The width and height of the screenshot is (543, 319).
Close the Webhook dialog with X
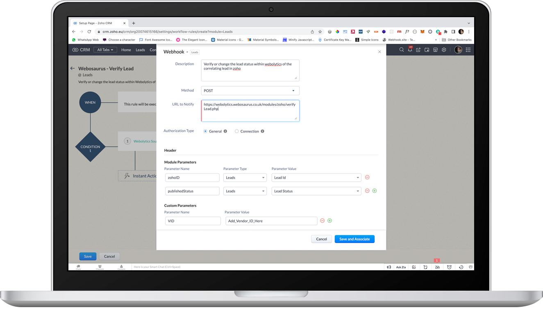point(379,52)
